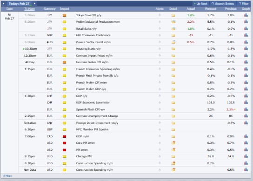This screenshot has width=253, height=181.
Task: Toggle alert bell for French Prelim CPI m/m
Action: click(160, 82)
